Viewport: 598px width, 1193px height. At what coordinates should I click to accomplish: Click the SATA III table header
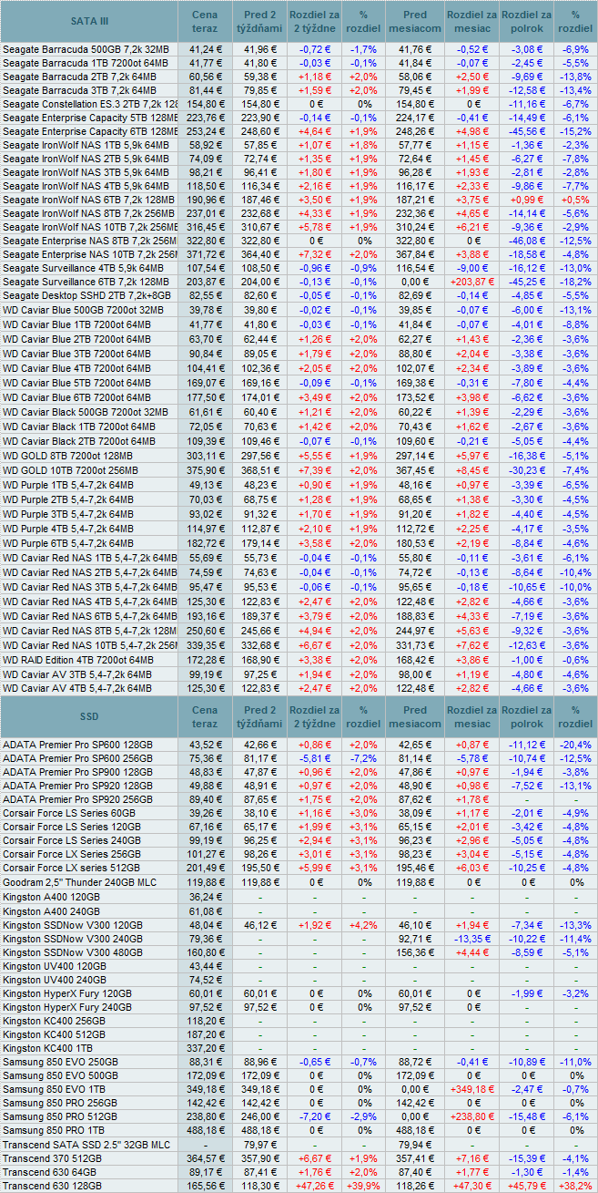(89, 21)
